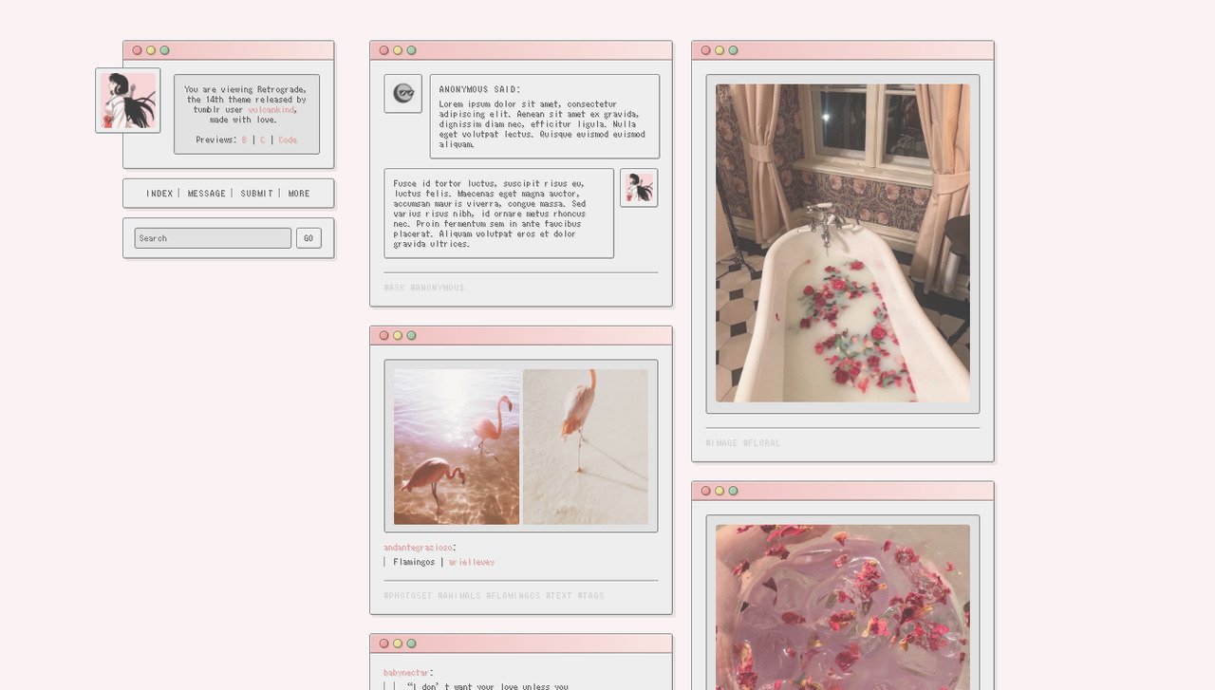Screen dimensions: 1215x690
Task: Select the #FLAMINGOS tag
Action: pos(513,596)
